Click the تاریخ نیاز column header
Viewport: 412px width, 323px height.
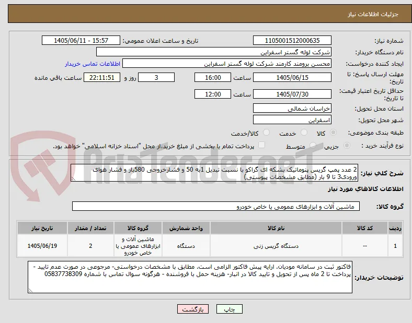click(42, 228)
